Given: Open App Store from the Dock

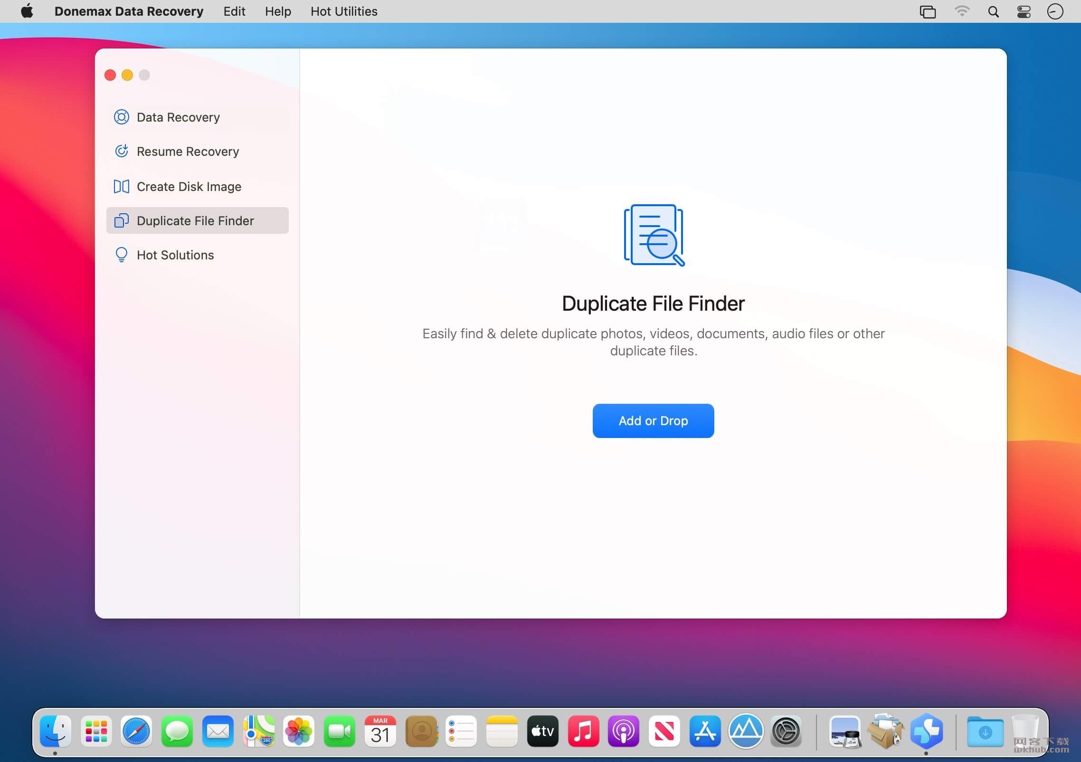Looking at the screenshot, I should (705, 731).
